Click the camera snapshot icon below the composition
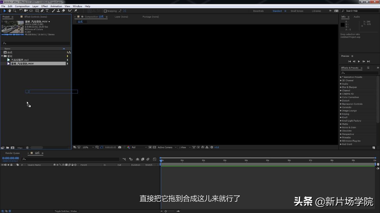Viewport: 380px width, 213px height. point(120,147)
